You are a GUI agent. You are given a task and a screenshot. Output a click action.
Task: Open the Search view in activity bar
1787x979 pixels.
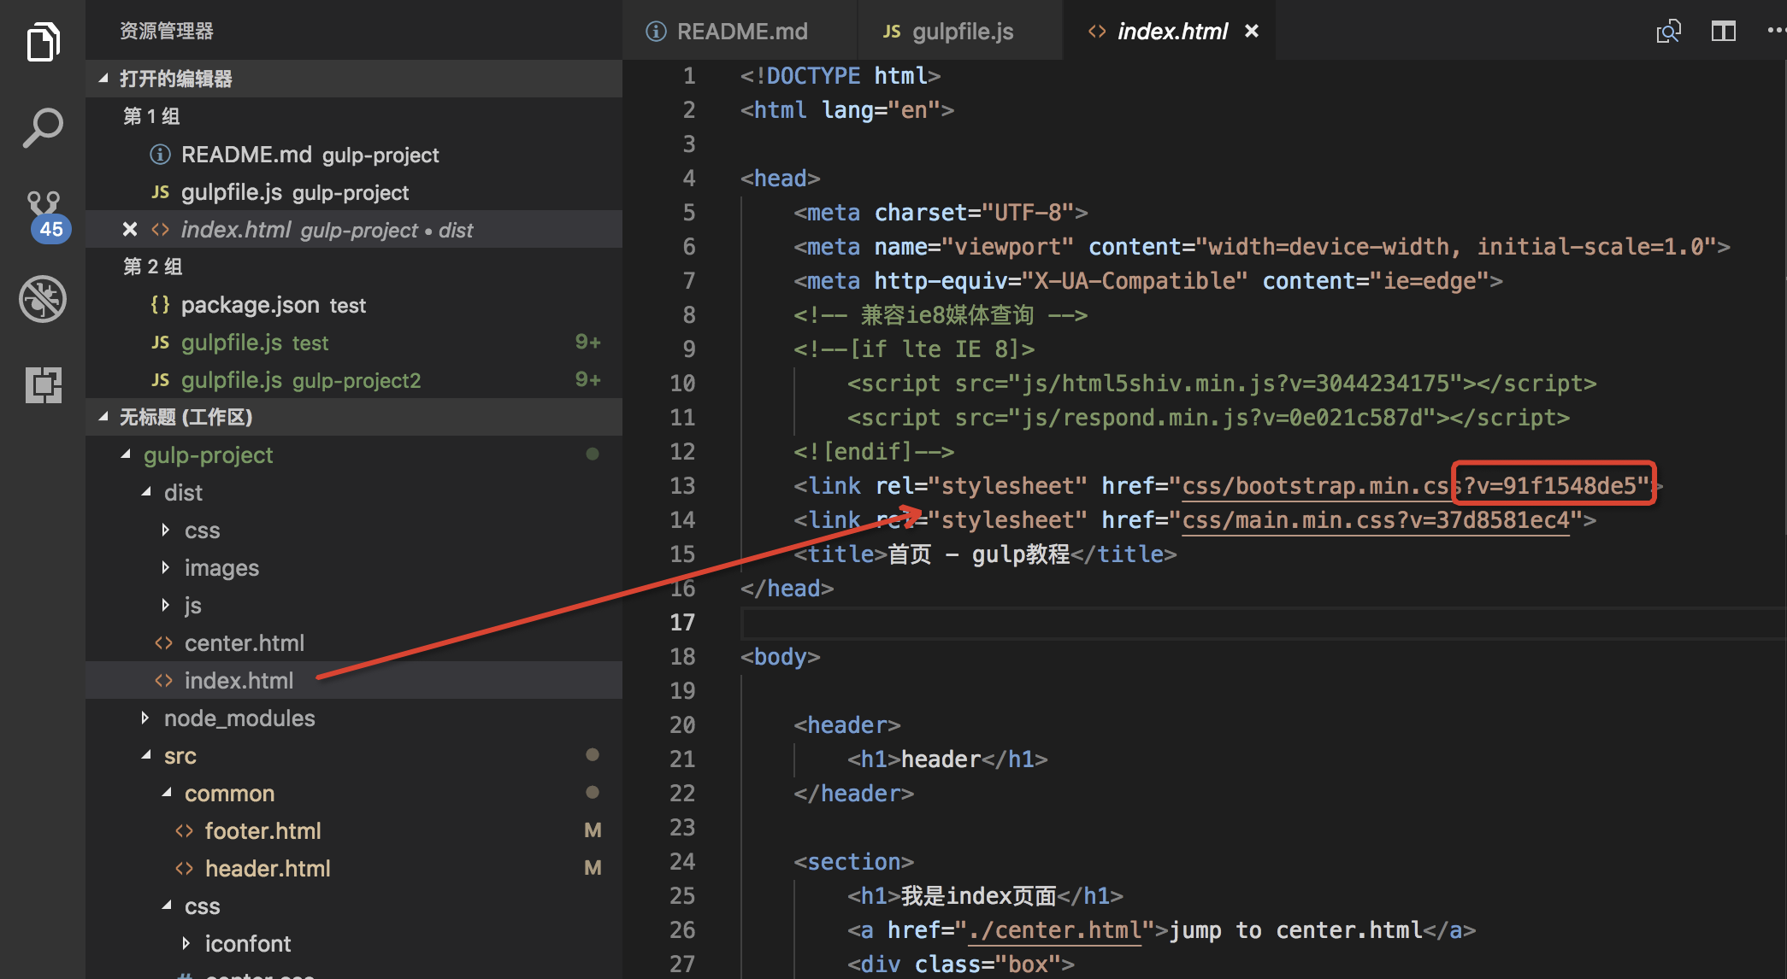coord(43,128)
